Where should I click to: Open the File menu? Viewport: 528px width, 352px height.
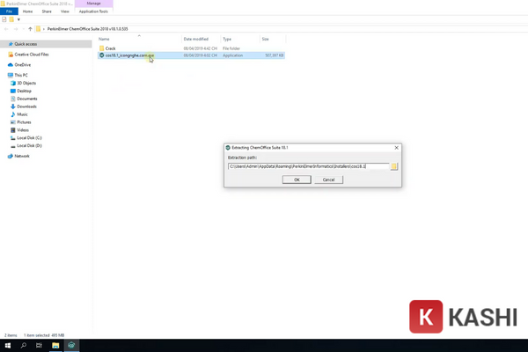point(9,11)
